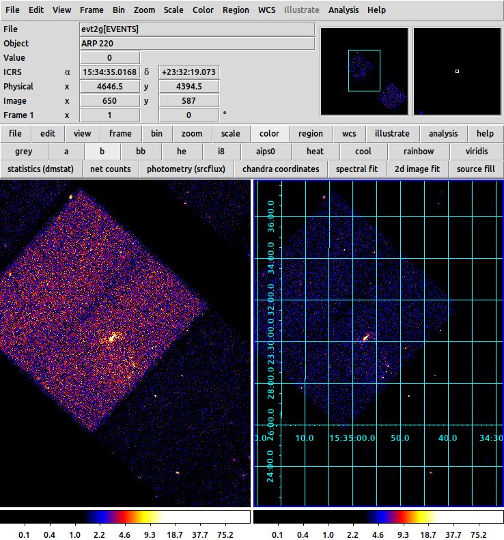Open the Analysis menu
This screenshot has width=504, height=540.
344,10
